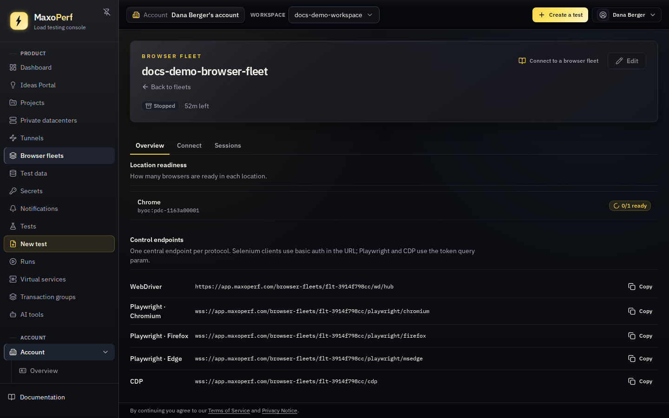Switch to the Overview tab

[150, 145]
